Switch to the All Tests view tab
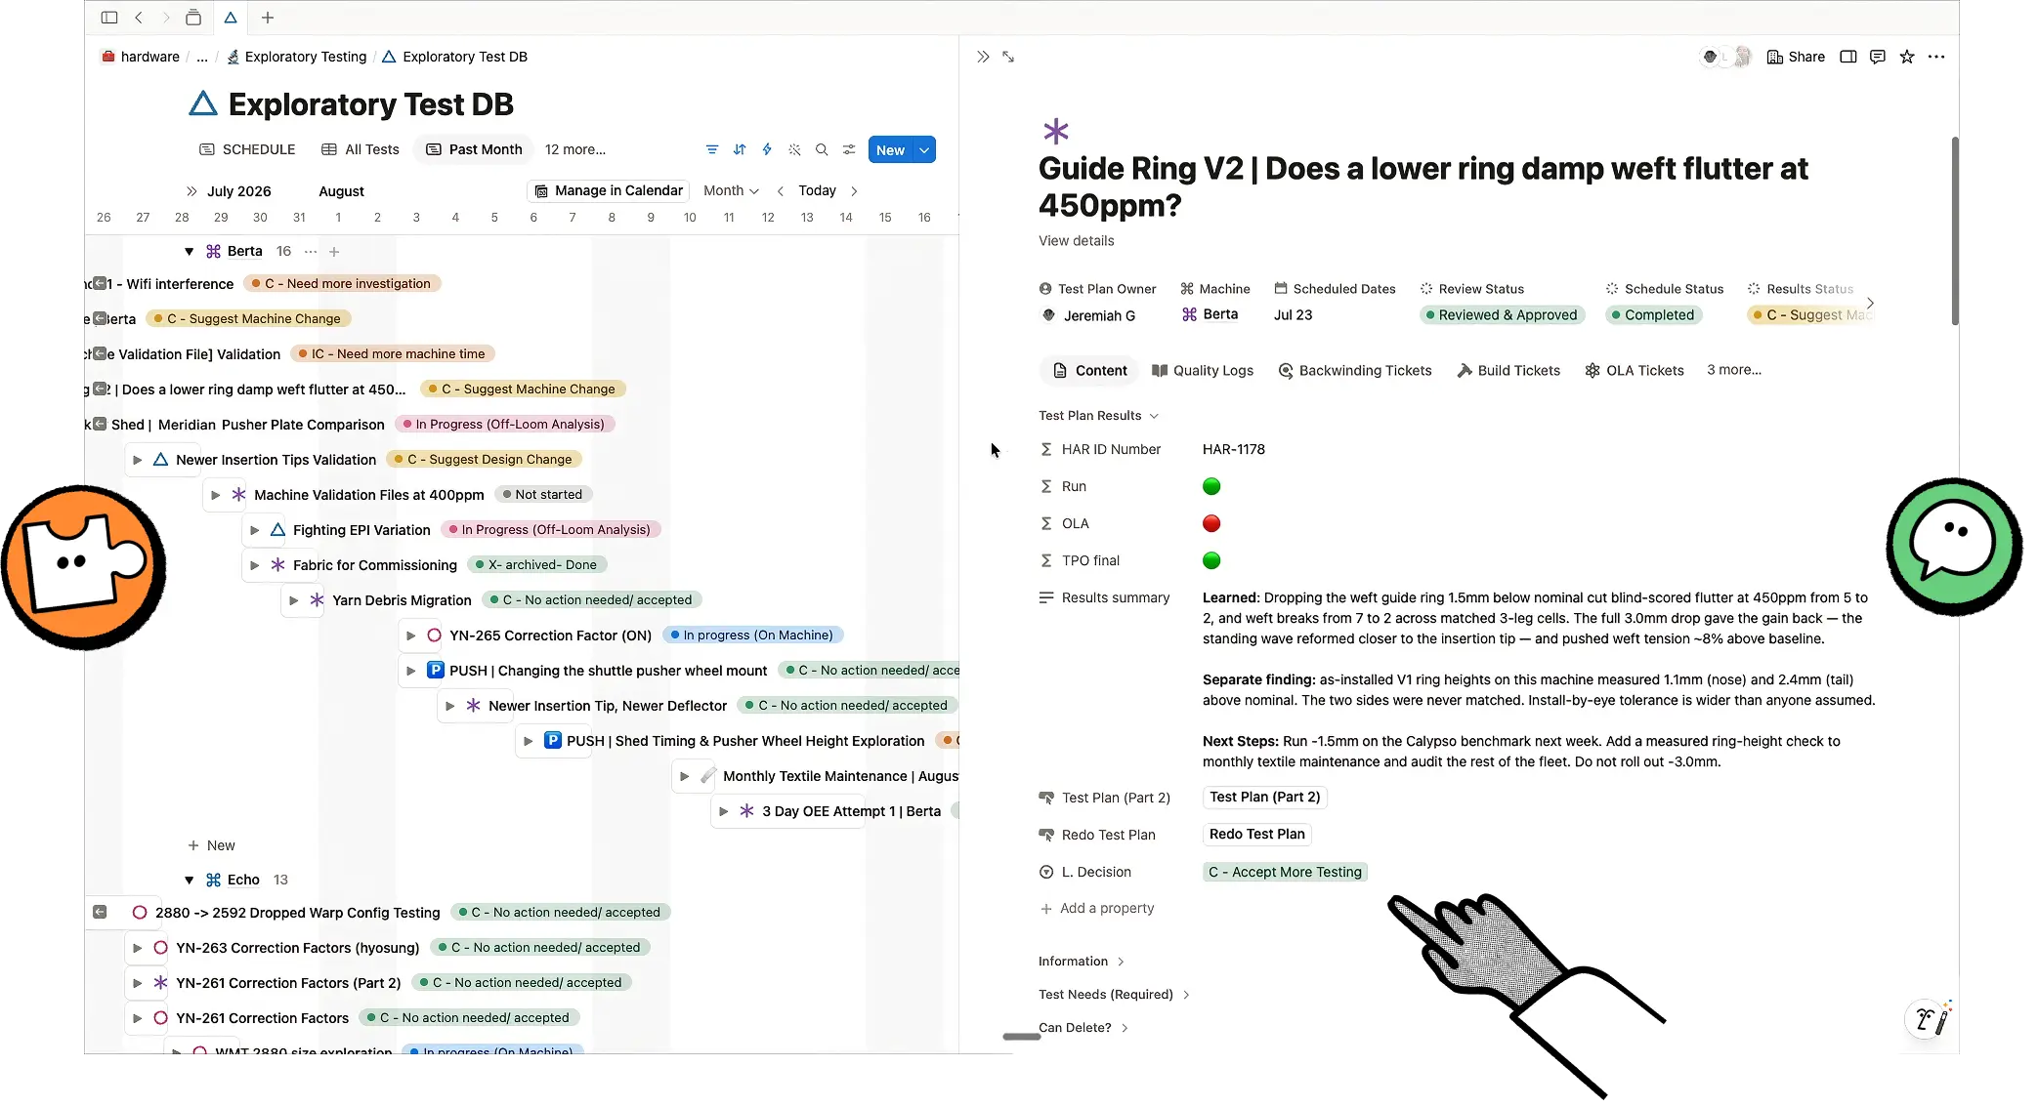The width and height of the screenshot is (2038, 1107). click(x=361, y=149)
